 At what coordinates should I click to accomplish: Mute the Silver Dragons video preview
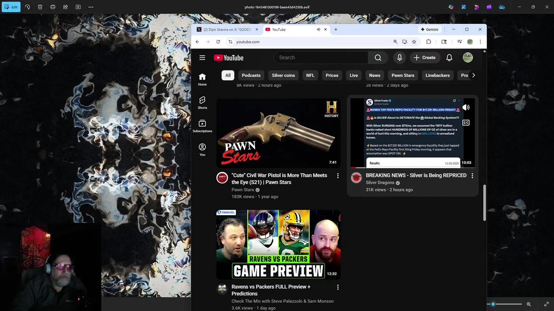(466, 108)
